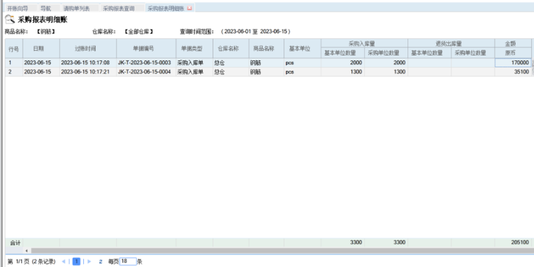This screenshot has width=534, height=267.
Task: Close the 采购报表明细账 tab
Action: click(x=189, y=9)
